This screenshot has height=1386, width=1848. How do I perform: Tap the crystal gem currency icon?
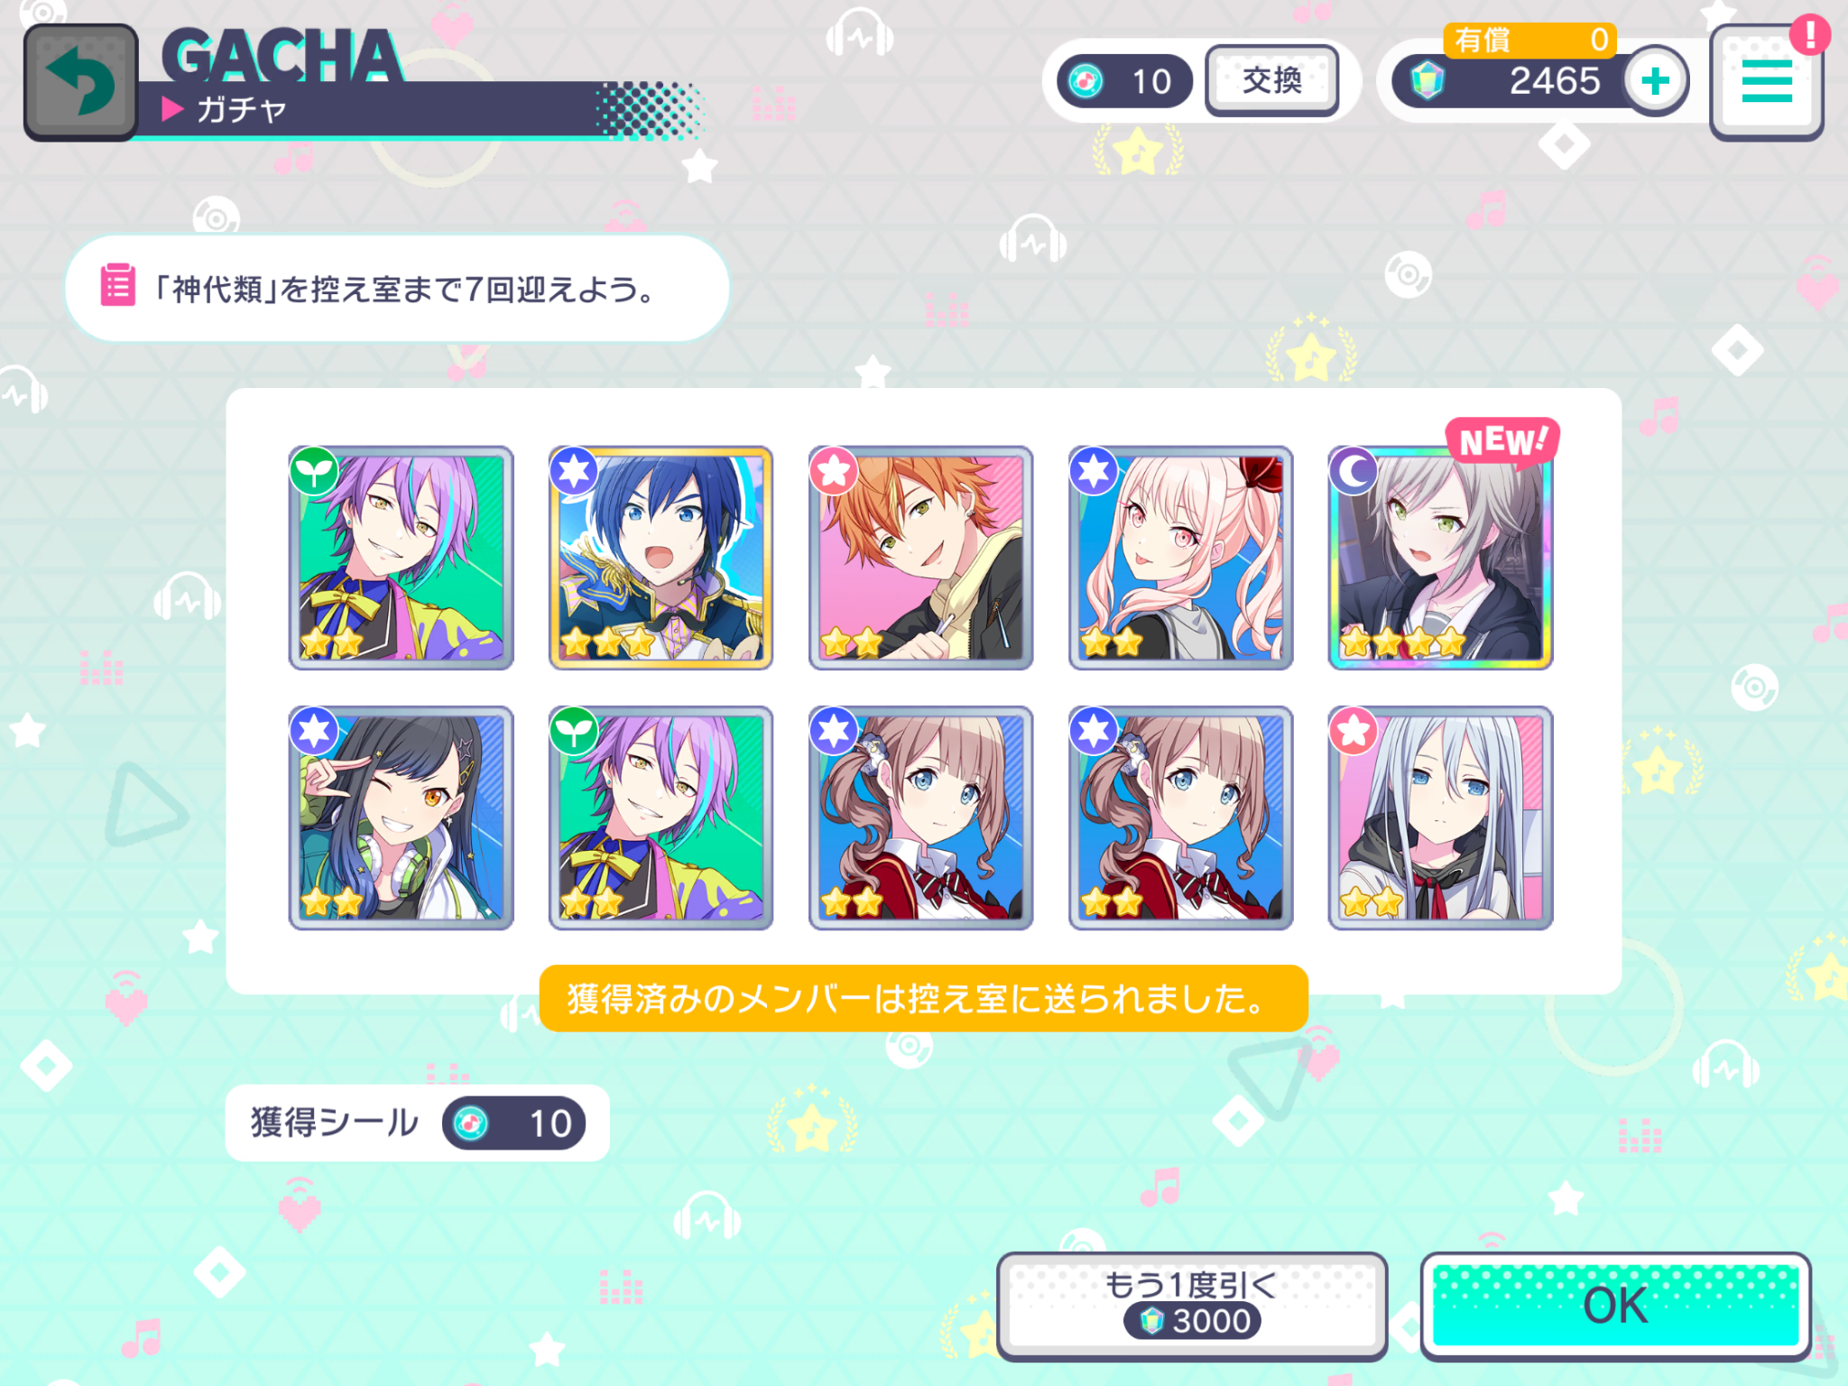point(1428,81)
